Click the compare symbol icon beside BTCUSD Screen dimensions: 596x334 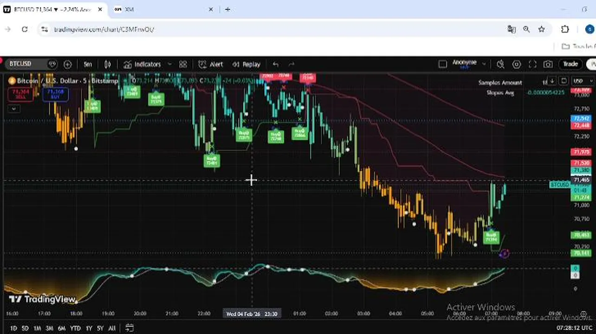(x=52, y=64)
